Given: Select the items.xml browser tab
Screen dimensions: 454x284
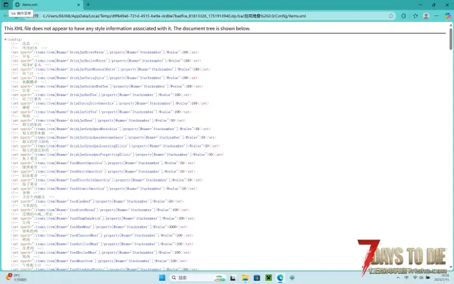Looking at the screenshot, I should (x=48, y=5).
